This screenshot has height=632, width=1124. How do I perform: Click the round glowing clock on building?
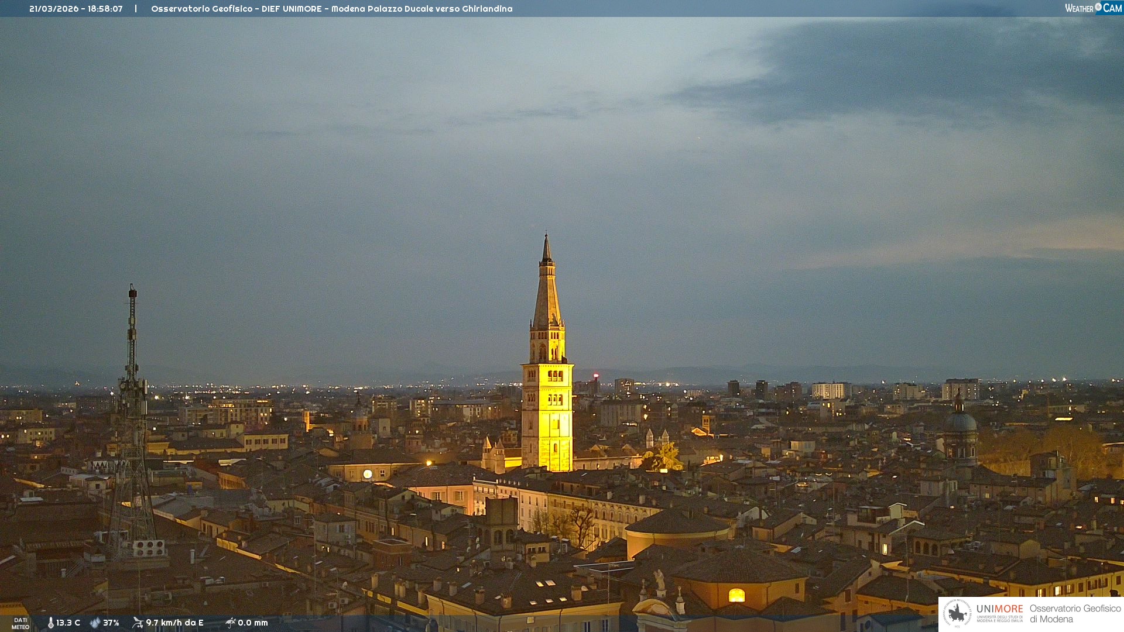368,474
